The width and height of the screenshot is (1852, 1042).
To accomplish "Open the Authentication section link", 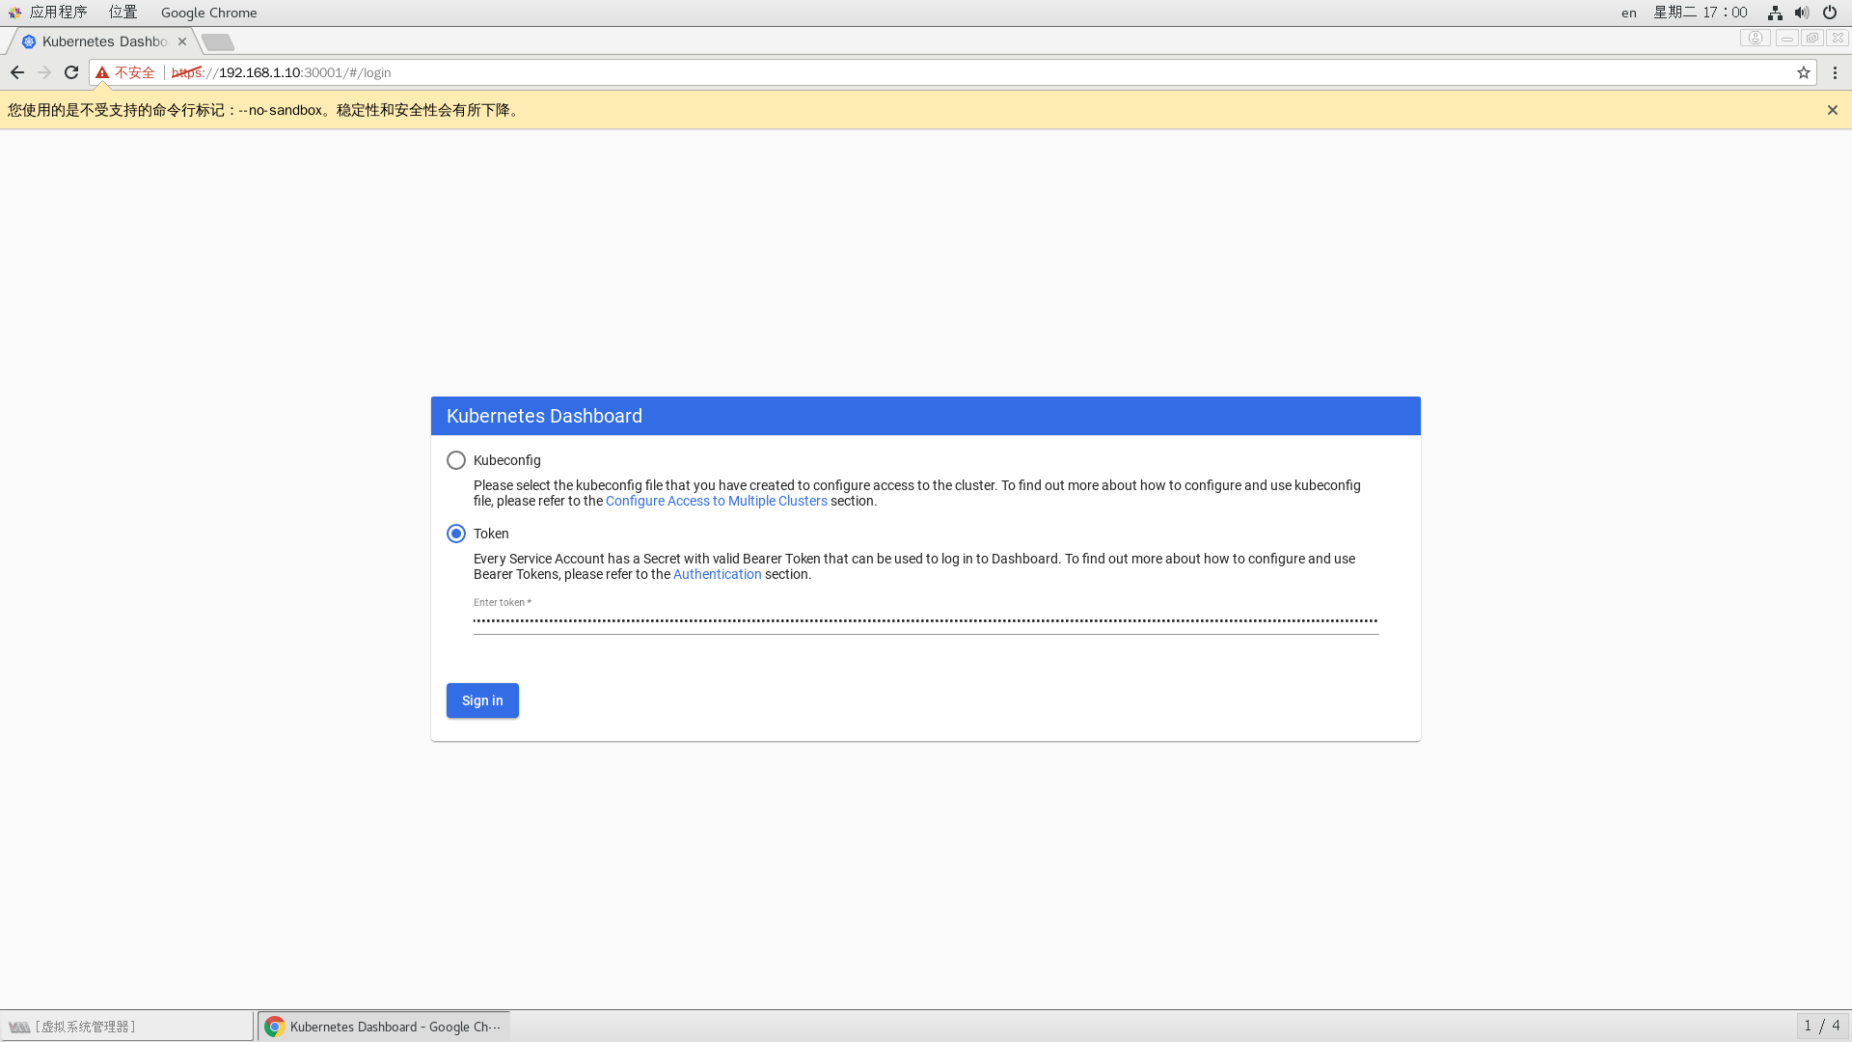I will 717,574.
